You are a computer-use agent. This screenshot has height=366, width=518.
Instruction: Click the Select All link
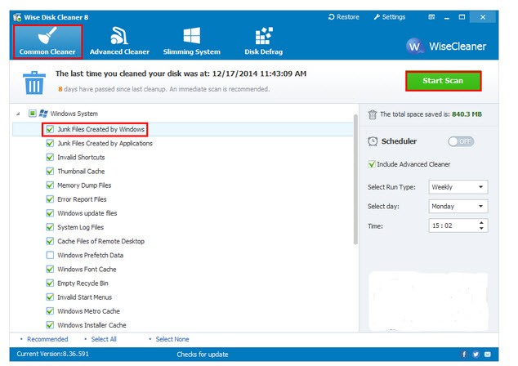point(104,339)
